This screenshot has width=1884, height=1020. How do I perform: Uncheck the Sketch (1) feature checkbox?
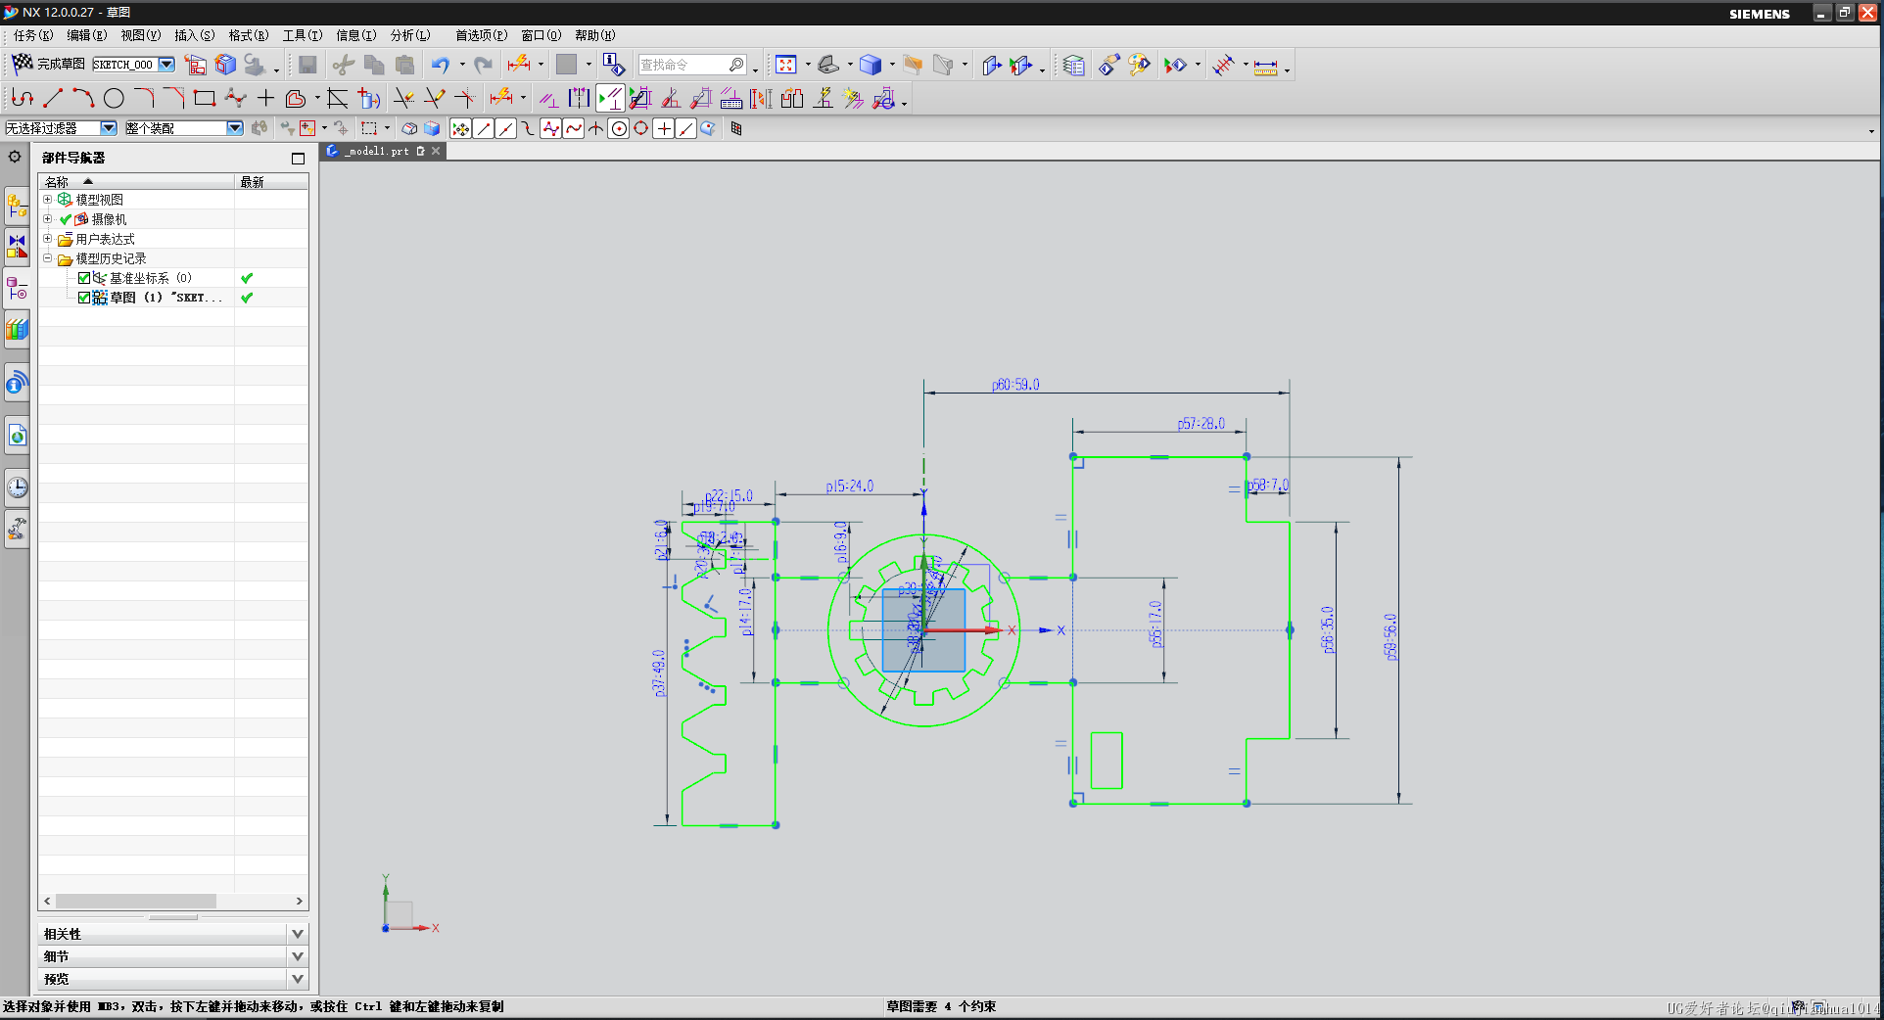(x=84, y=298)
